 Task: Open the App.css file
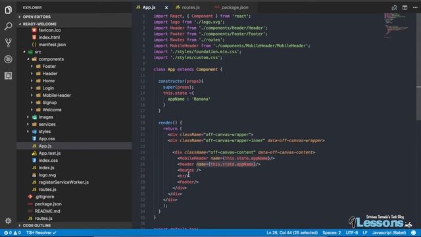[47, 139]
